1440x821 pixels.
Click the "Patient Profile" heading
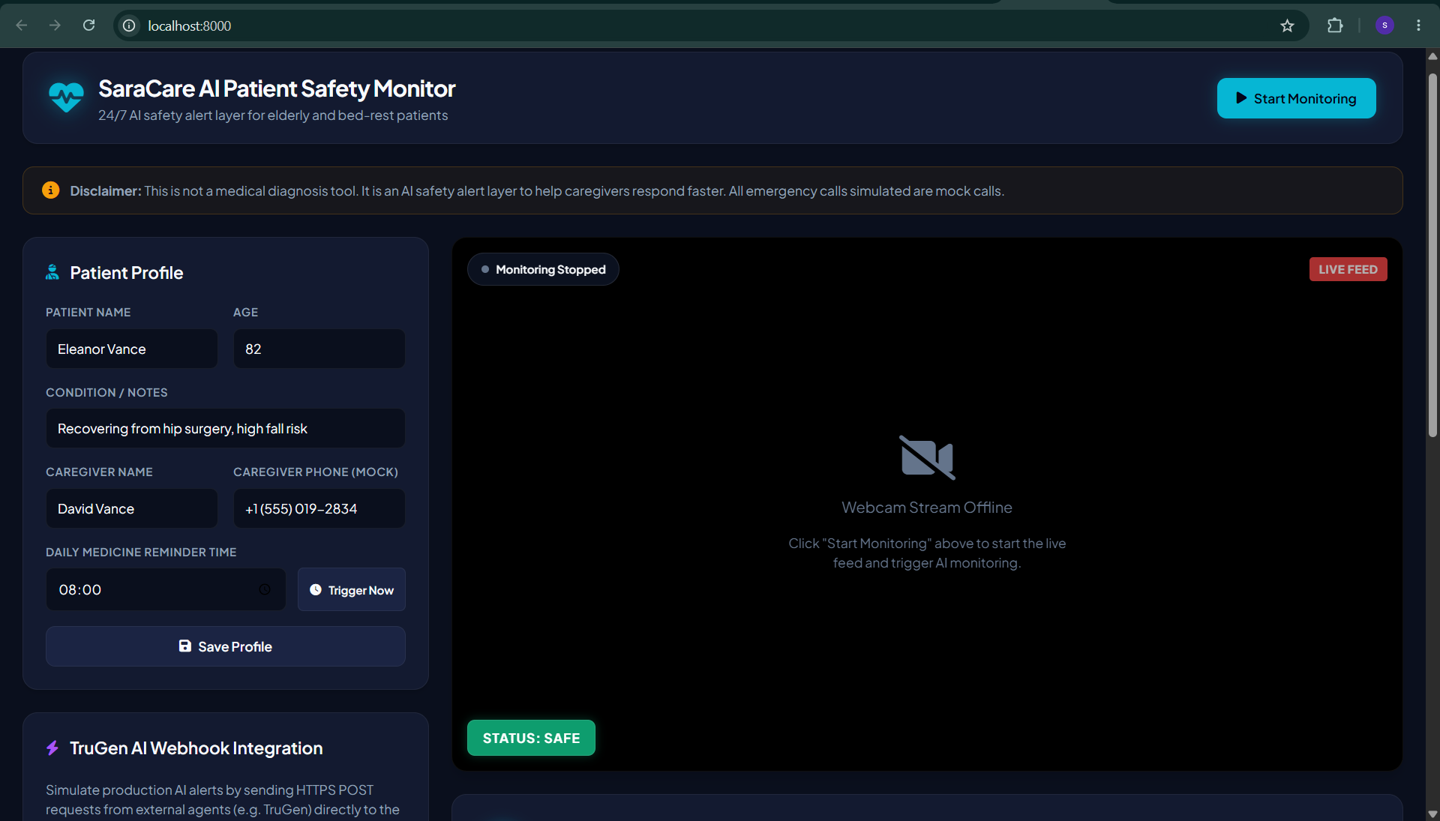tap(127, 273)
